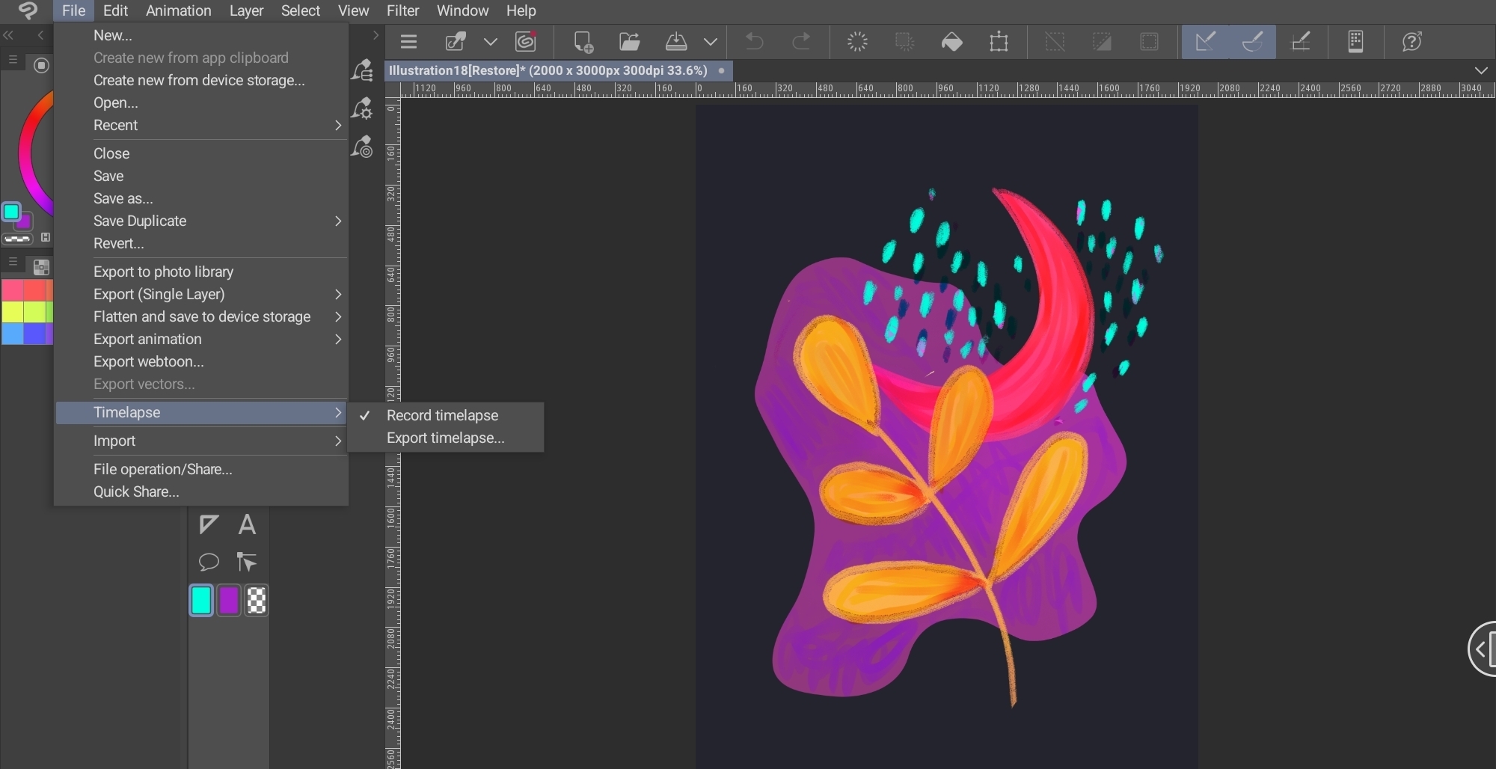Image resolution: width=1496 pixels, height=769 pixels.
Task: Click the Fill bucket icon in the toolbar
Action: click(x=951, y=42)
